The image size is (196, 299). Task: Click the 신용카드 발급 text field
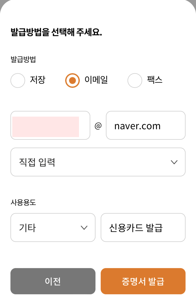click(143, 227)
